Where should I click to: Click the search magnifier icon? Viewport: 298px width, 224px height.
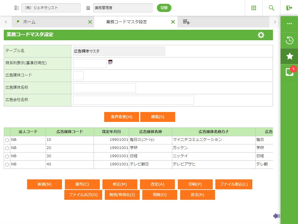[x=272, y=8]
